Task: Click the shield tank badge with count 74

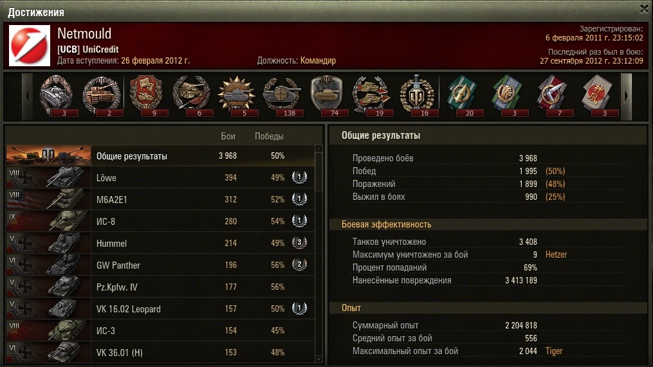Action: (x=327, y=95)
